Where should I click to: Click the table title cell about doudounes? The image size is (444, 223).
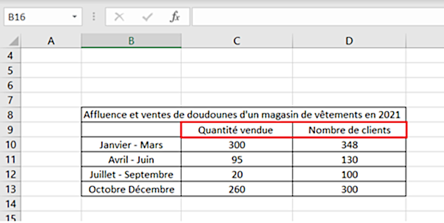pyautogui.click(x=242, y=115)
